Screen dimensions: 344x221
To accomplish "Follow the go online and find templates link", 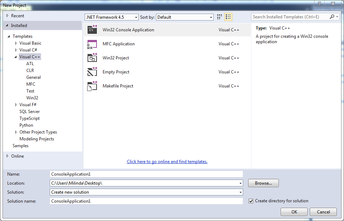I will click(167, 162).
